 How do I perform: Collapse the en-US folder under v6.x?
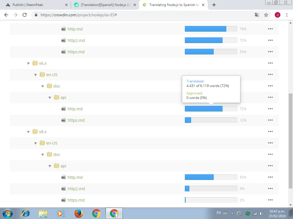(35, 75)
